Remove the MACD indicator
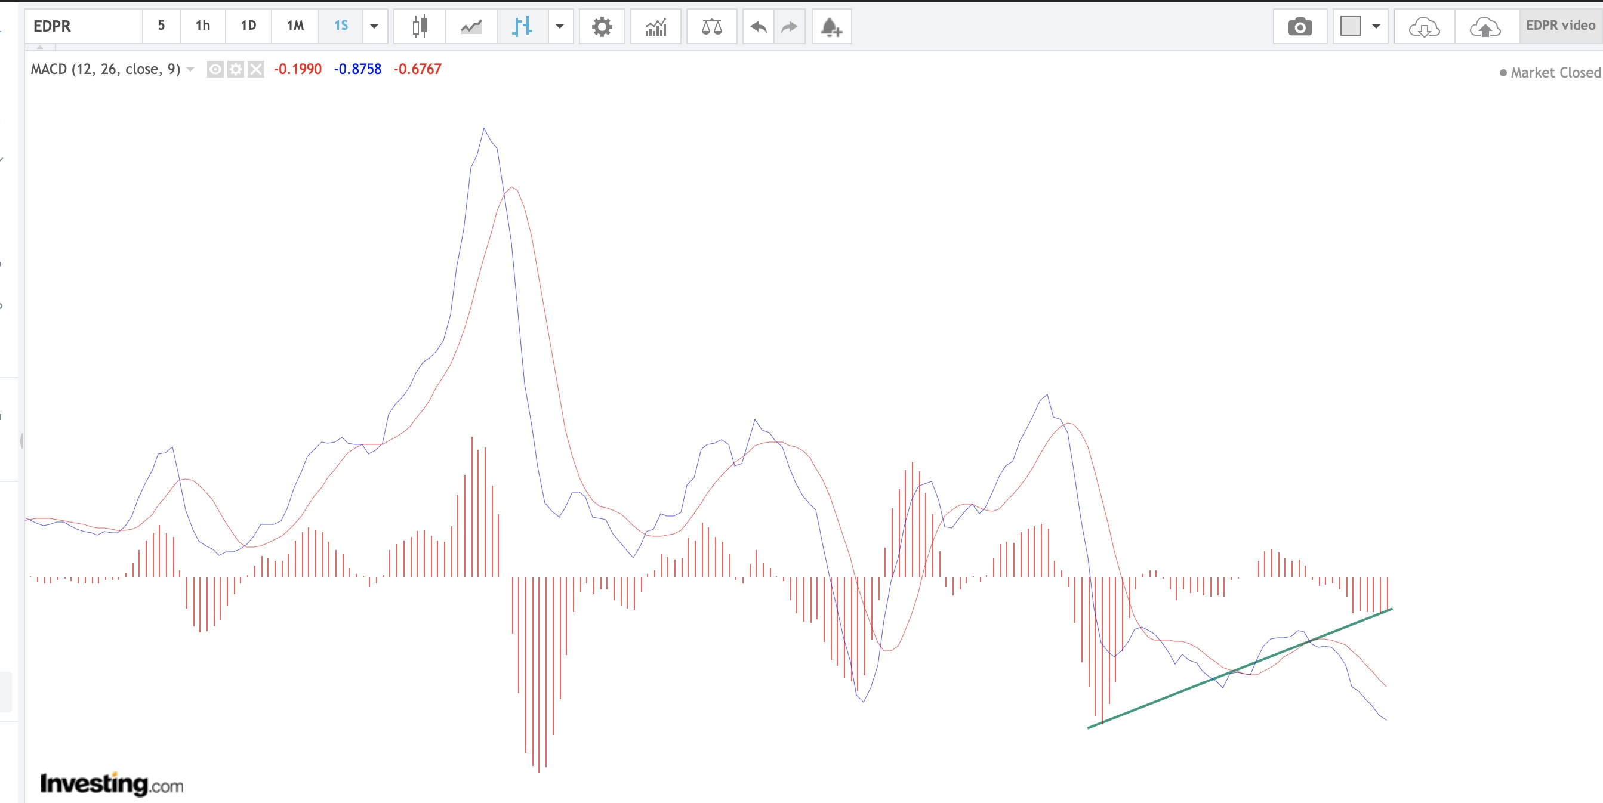The image size is (1603, 803). 256,69
